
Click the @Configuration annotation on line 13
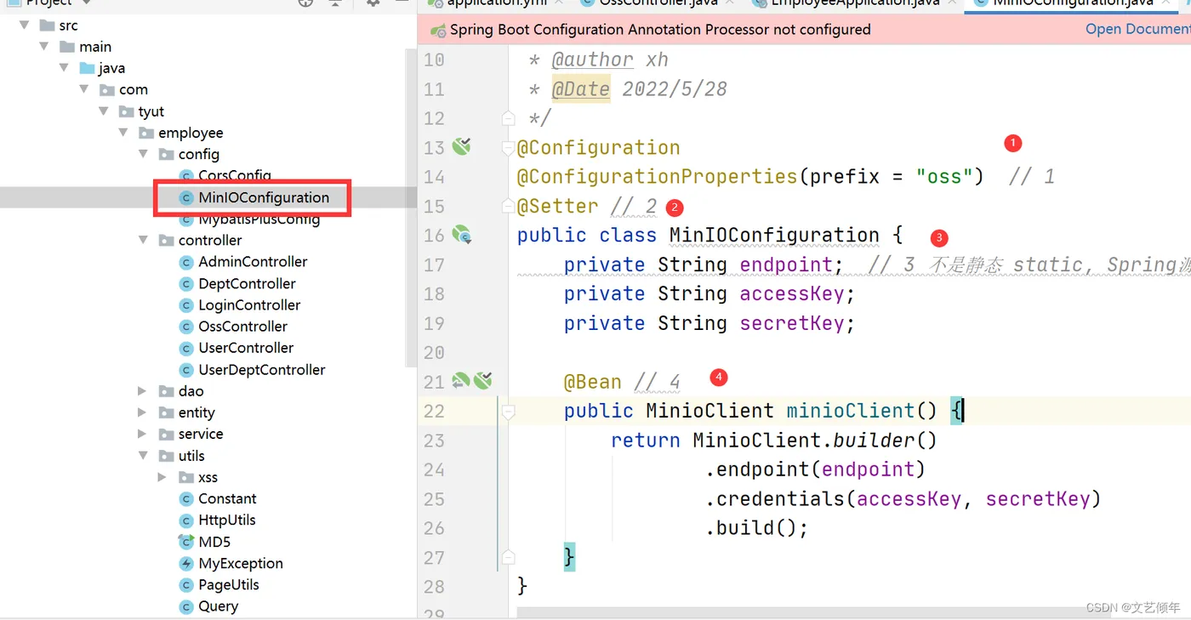[599, 147]
